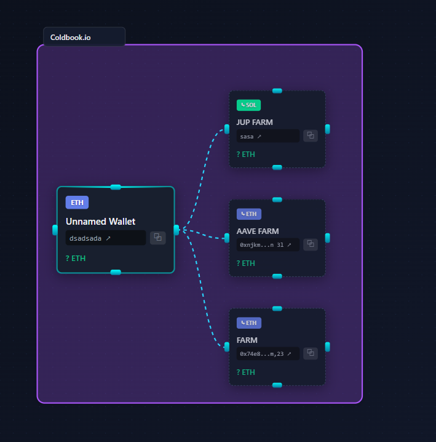Click the bottom connector handle of Unnamed Wallet
Image resolution: width=436 pixels, height=442 pixels.
click(116, 272)
